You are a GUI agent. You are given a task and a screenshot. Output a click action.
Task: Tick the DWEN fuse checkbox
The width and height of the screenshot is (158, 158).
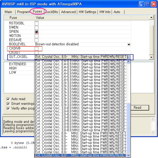click(x=37, y=28)
